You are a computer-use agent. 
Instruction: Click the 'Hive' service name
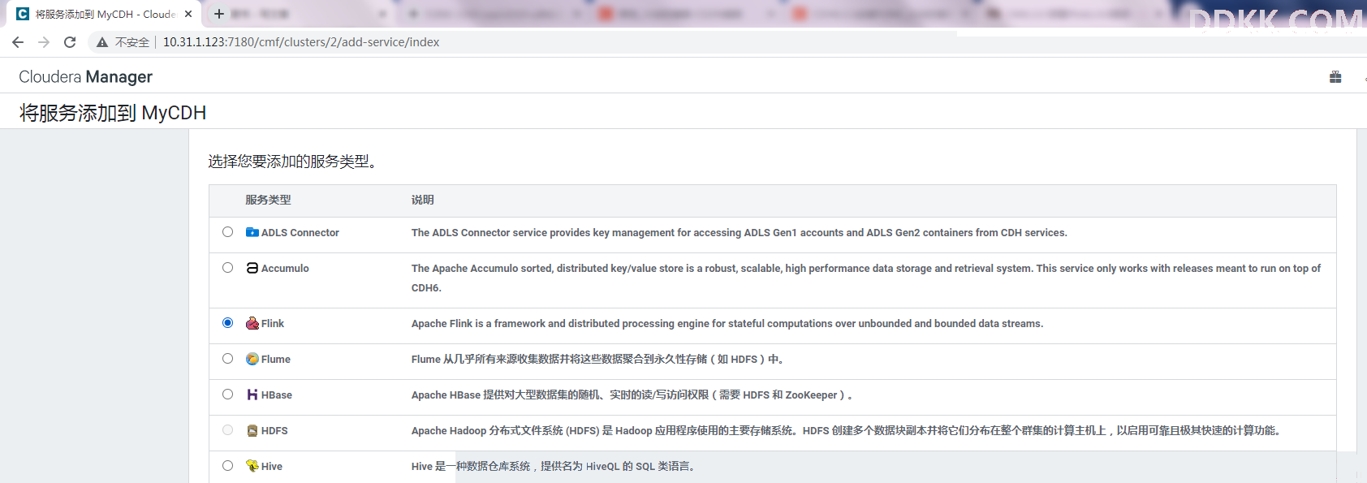pyautogui.click(x=272, y=466)
